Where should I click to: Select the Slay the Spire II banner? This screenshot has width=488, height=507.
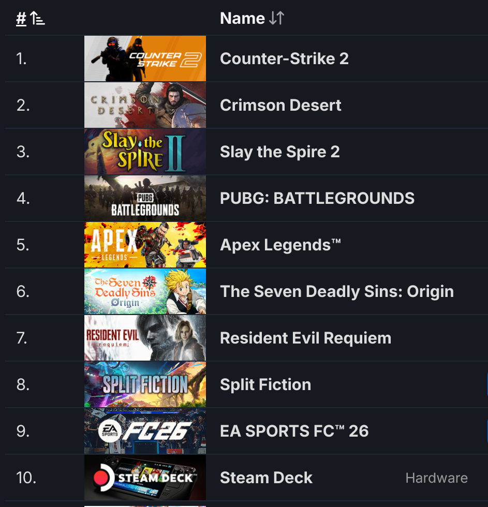click(x=145, y=152)
